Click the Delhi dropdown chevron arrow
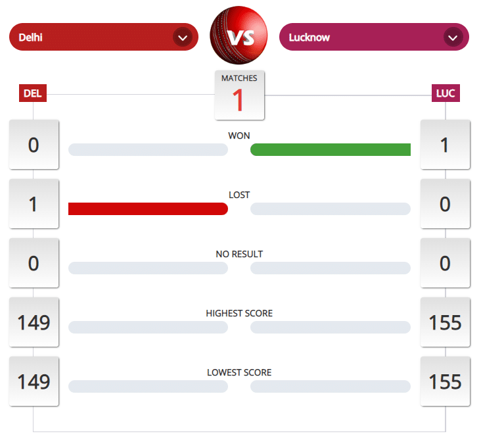The height and width of the screenshot is (444, 504). pyautogui.click(x=183, y=37)
